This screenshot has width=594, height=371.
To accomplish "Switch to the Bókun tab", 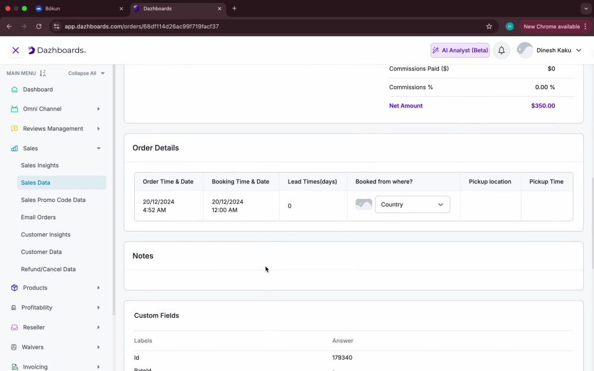I will pos(80,8).
